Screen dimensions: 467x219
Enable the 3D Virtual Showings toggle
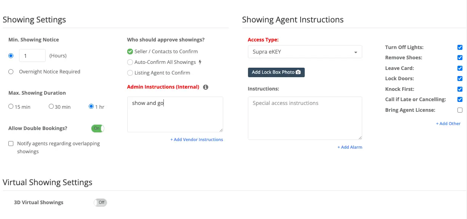click(100, 203)
